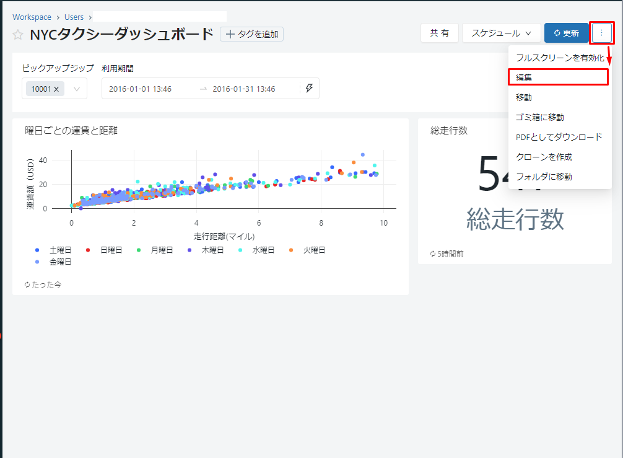The height and width of the screenshot is (458, 623).
Task: Remove the 10001 zip code tag
Action: [56, 89]
